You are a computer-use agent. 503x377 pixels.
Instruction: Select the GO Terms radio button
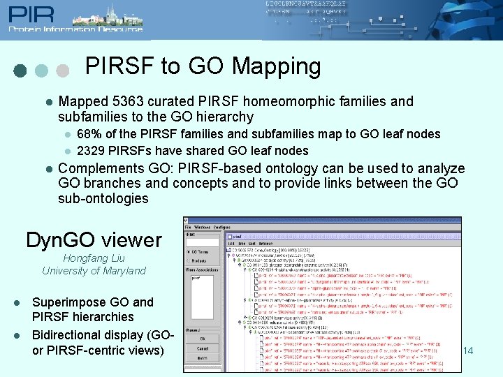[189, 252]
